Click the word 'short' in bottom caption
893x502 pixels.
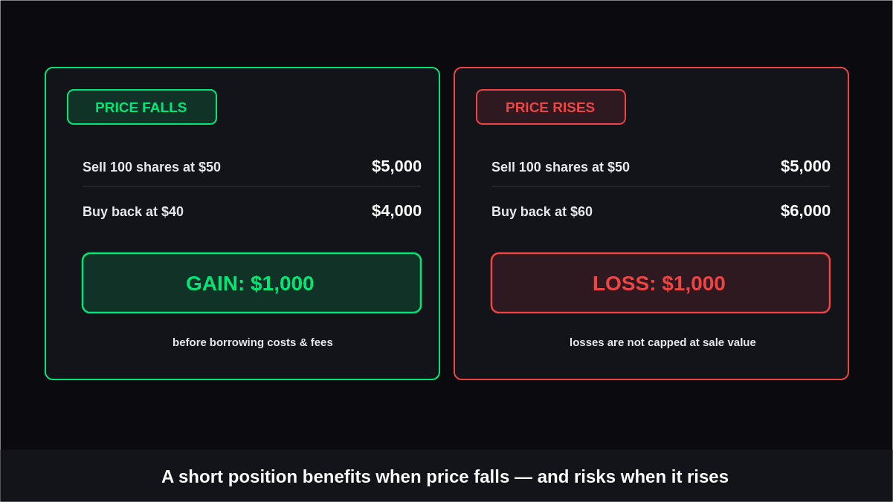[201, 477]
